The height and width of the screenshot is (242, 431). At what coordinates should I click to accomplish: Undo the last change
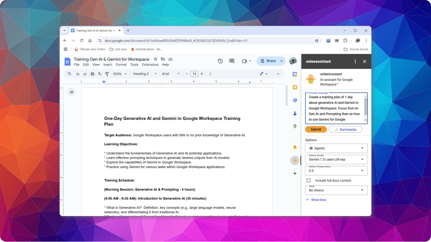(78, 74)
